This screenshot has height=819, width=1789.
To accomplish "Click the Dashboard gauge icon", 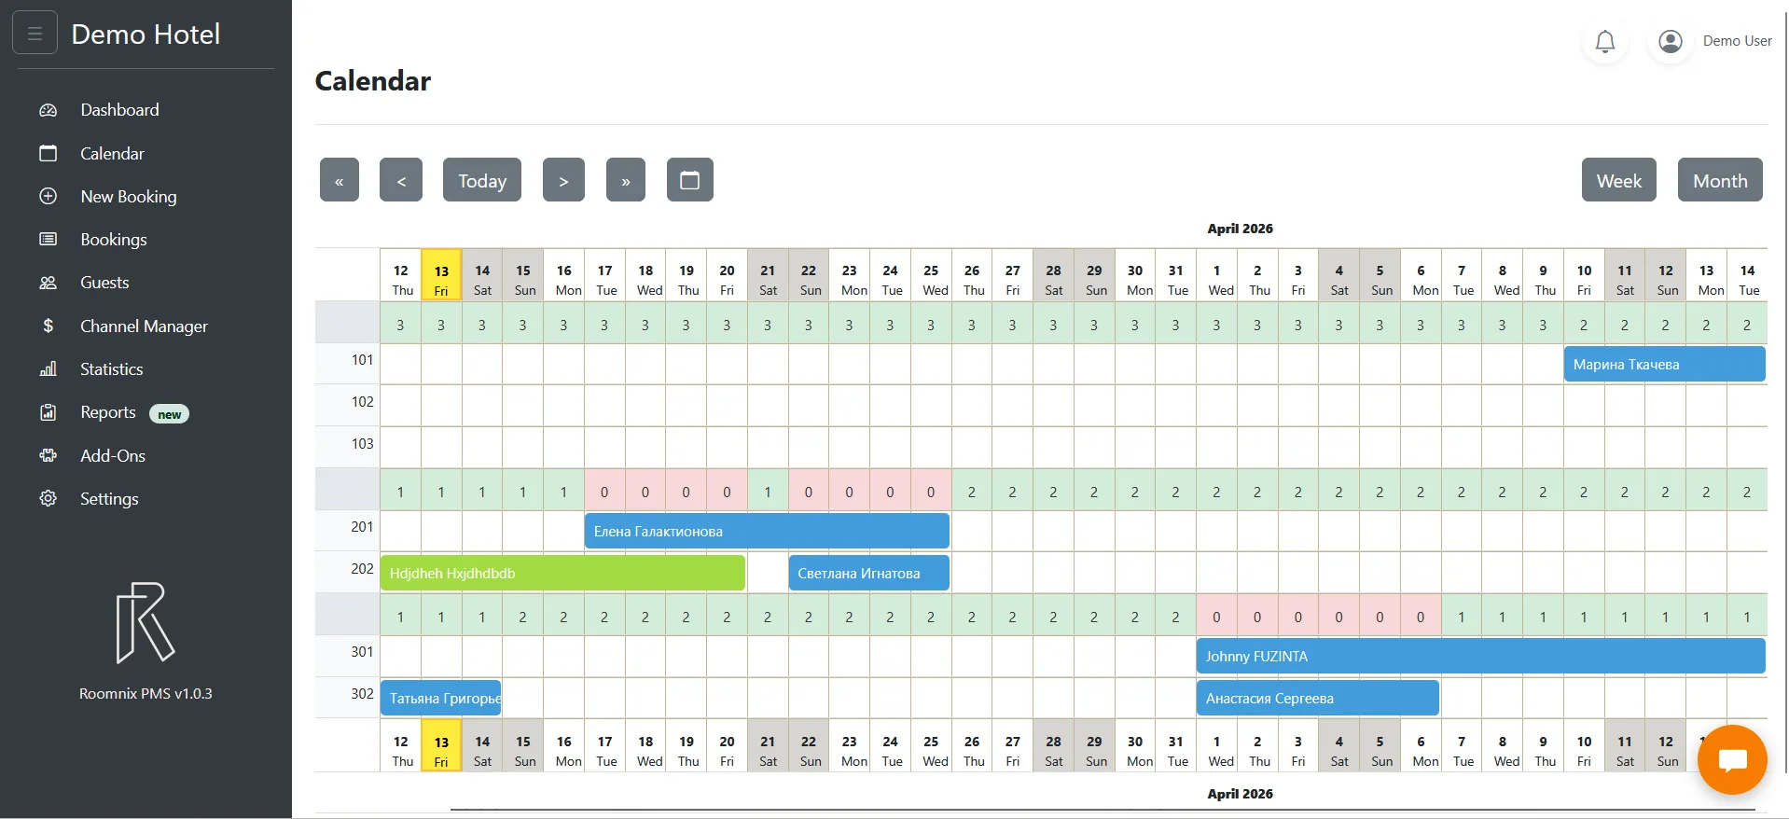I will [x=49, y=110].
